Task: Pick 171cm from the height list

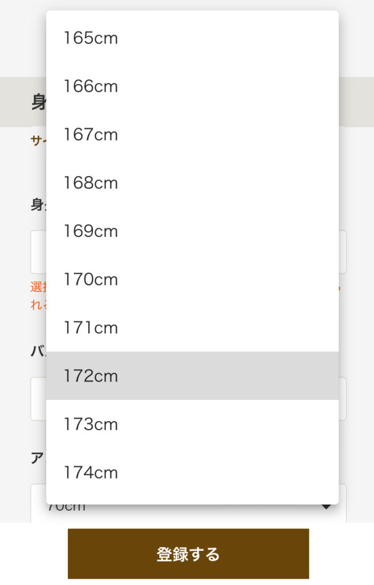Action: [91, 328]
